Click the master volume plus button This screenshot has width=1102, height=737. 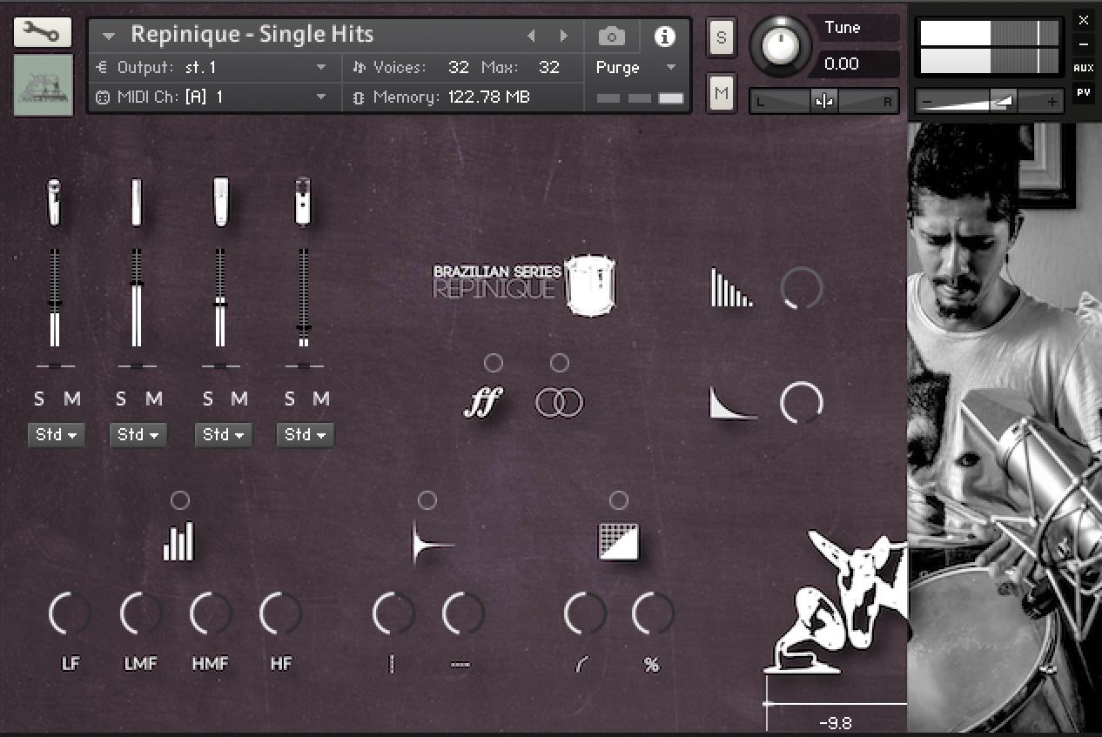(x=1052, y=103)
